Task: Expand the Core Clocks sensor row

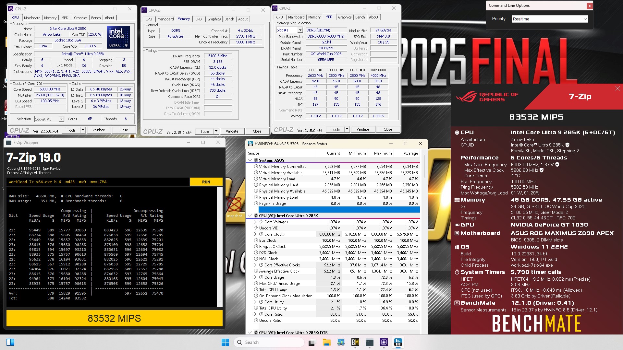Action: pyautogui.click(x=255, y=234)
